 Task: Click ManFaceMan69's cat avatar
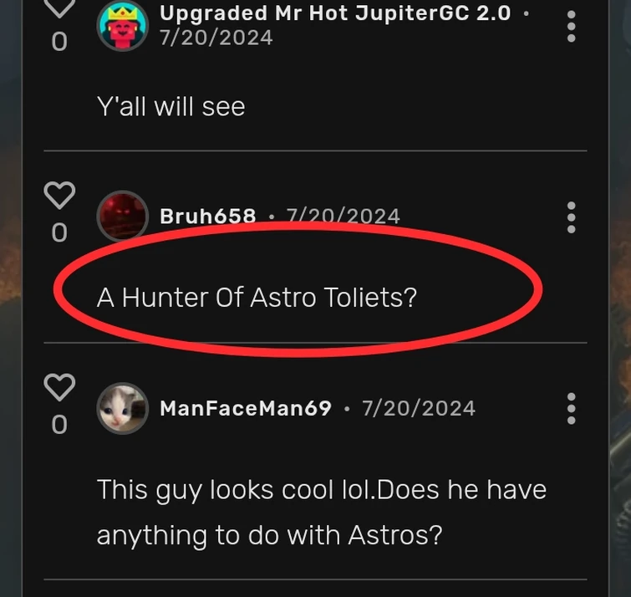pyautogui.click(x=122, y=409)
